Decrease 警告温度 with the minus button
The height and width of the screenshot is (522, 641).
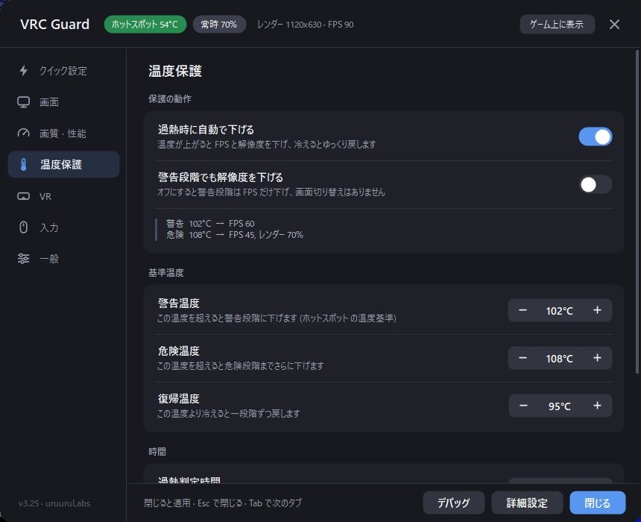(522, 310)
